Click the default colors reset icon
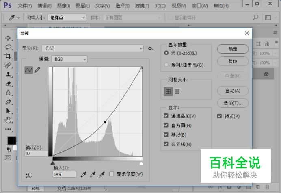 [x=9, y=149]
